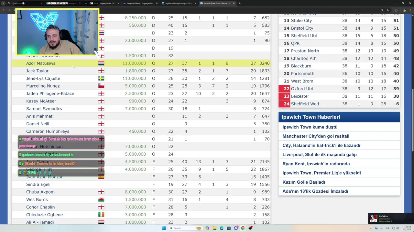Open Leicester in the league table
Viewport: 414px width, 232px height.
pos(300,96)
